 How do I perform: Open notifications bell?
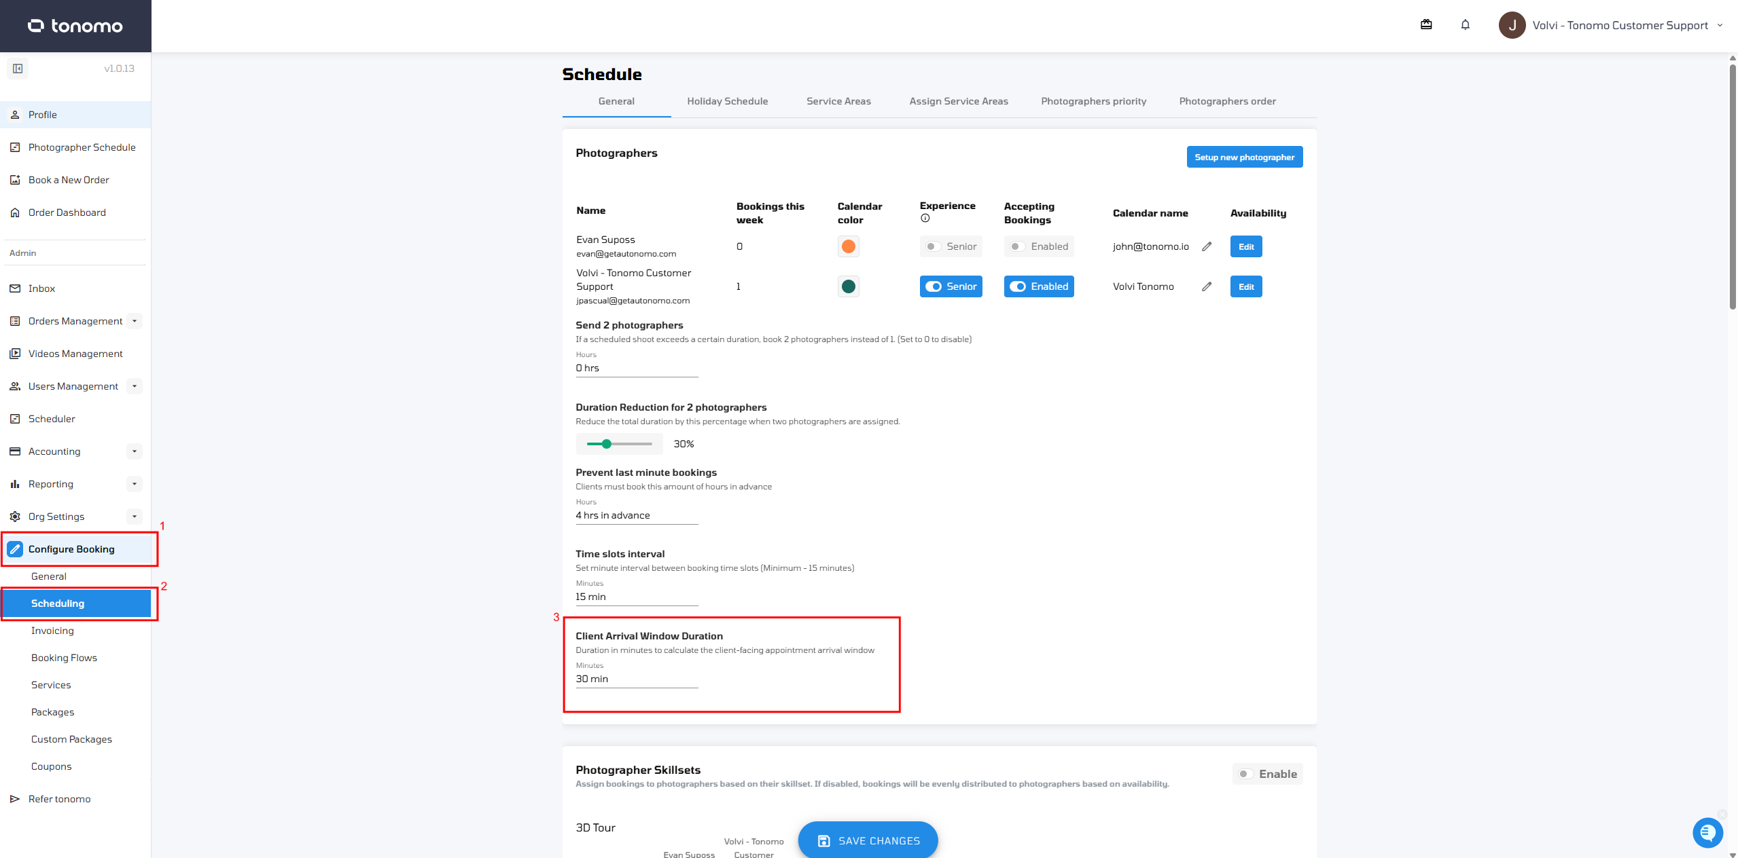coord(1466,25)
